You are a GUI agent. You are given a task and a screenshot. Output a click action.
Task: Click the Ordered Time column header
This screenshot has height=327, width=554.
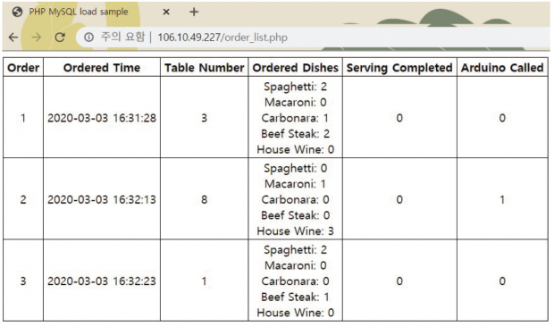click(x=102, y=68)
